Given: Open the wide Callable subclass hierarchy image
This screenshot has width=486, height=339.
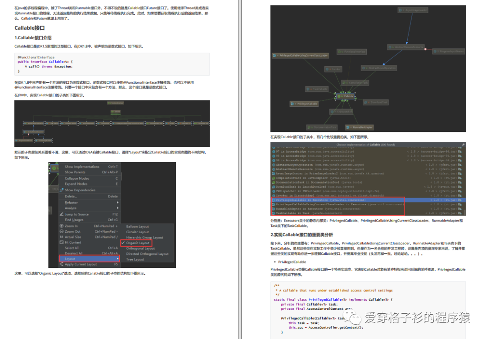Looking at the screenshot, I should click(x=112, y=123).
